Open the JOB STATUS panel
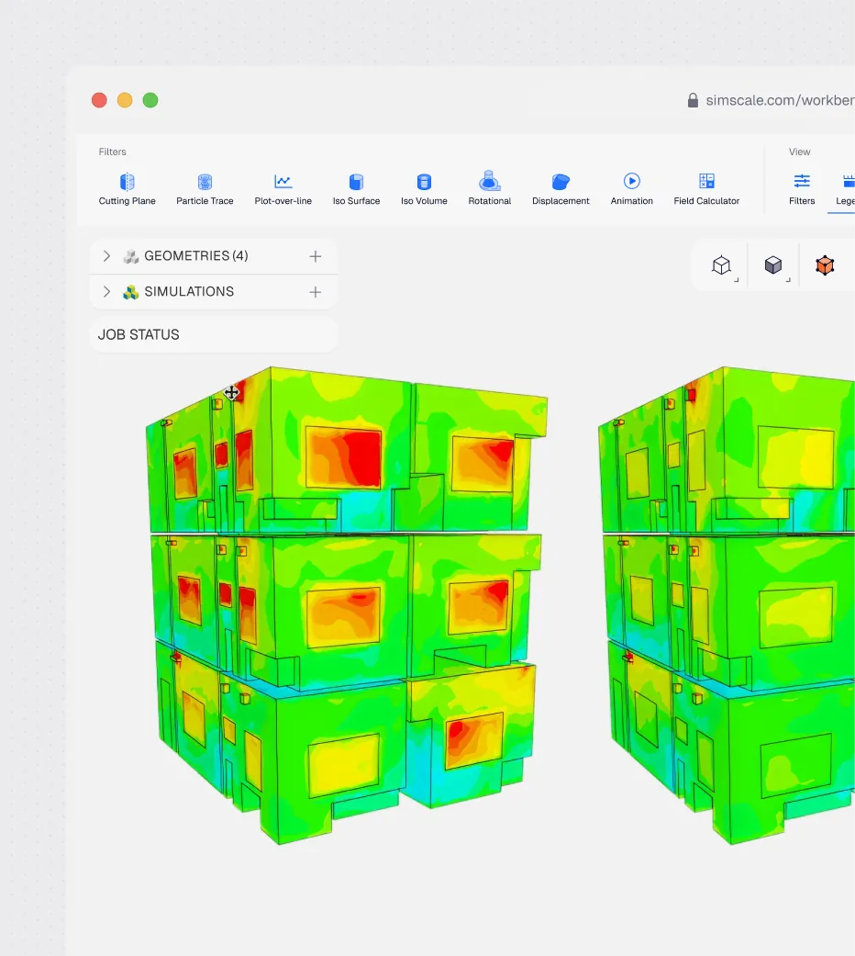Image resolution: width=855 pixels, height=956 pixels. 213,334
